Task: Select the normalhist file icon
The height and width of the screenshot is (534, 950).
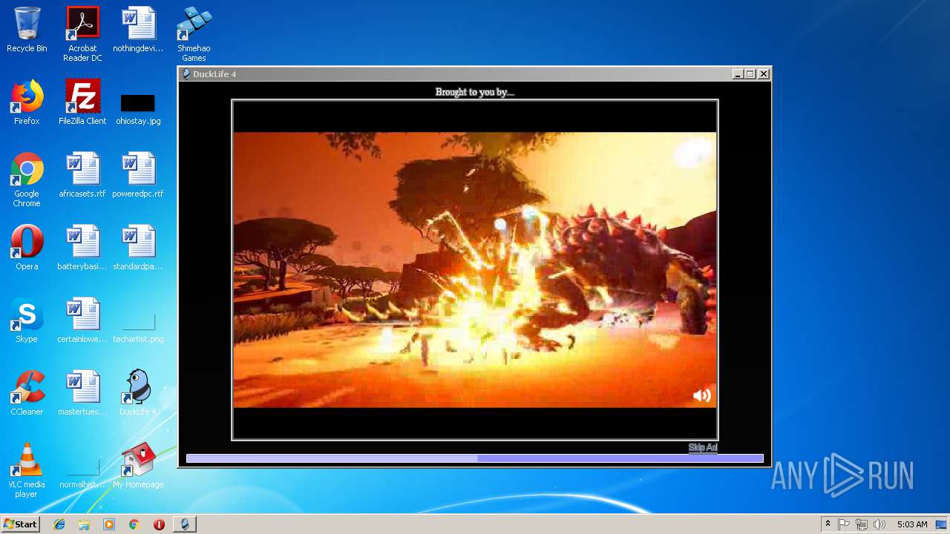Action: (x=82, y=474)
